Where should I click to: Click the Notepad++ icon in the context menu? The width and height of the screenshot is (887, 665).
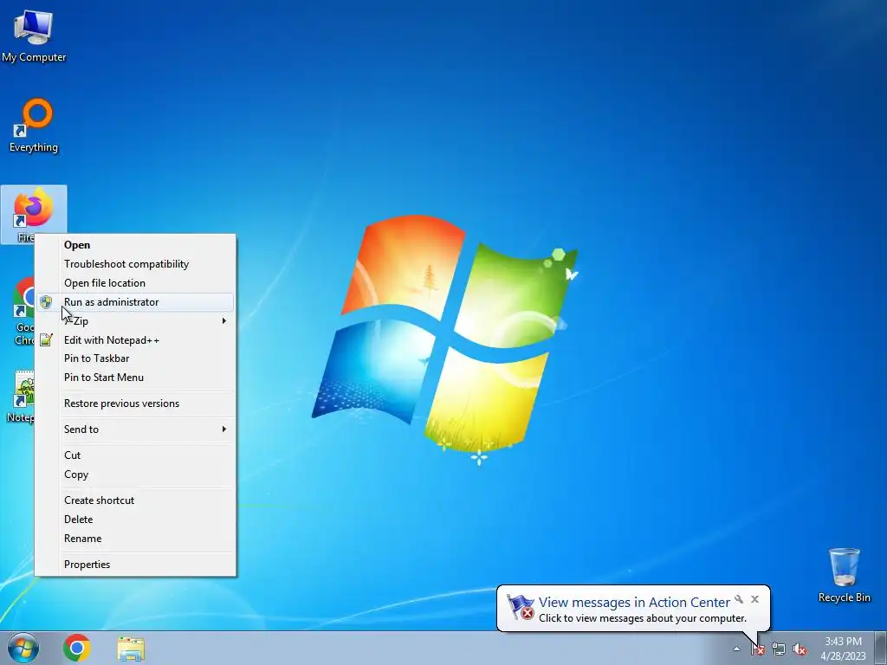click(x=47, y=339)
